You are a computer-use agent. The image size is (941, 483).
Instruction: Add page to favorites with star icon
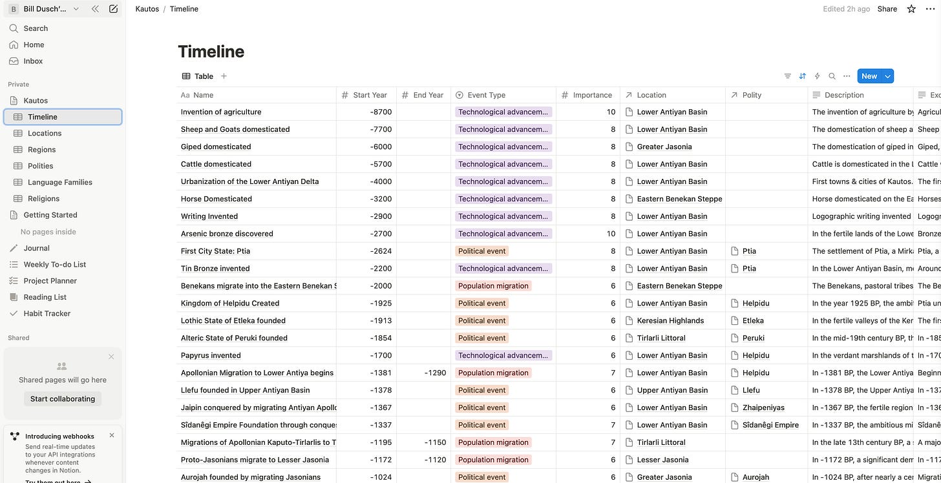[911, 9]
